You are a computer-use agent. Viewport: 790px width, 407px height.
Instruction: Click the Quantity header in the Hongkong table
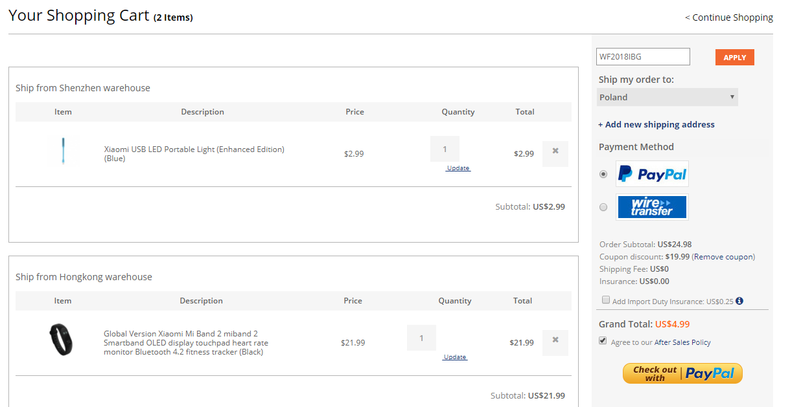point(455,301)
